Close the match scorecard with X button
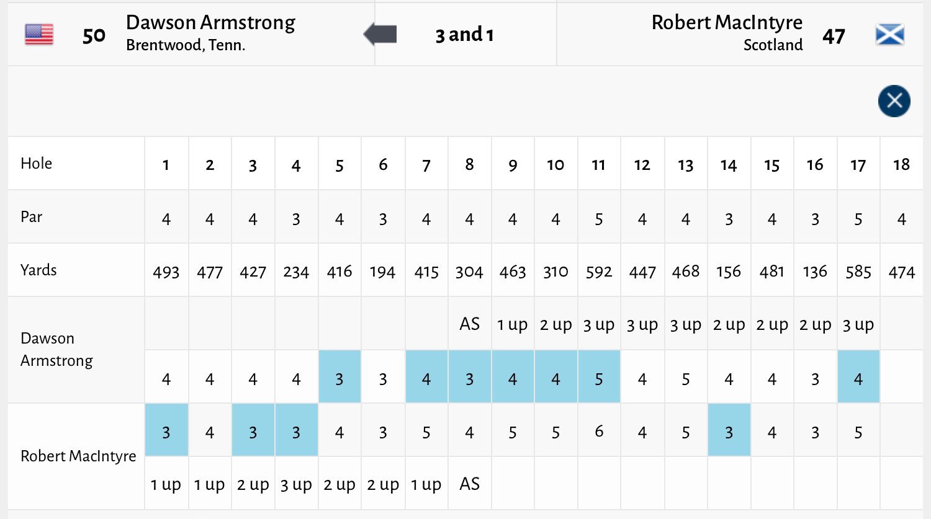This screenshot has width=931, height=519. 894,100
